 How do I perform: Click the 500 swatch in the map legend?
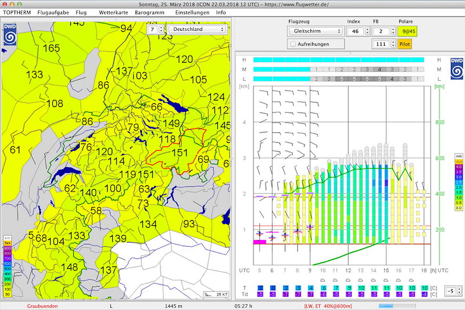[8, 269]
